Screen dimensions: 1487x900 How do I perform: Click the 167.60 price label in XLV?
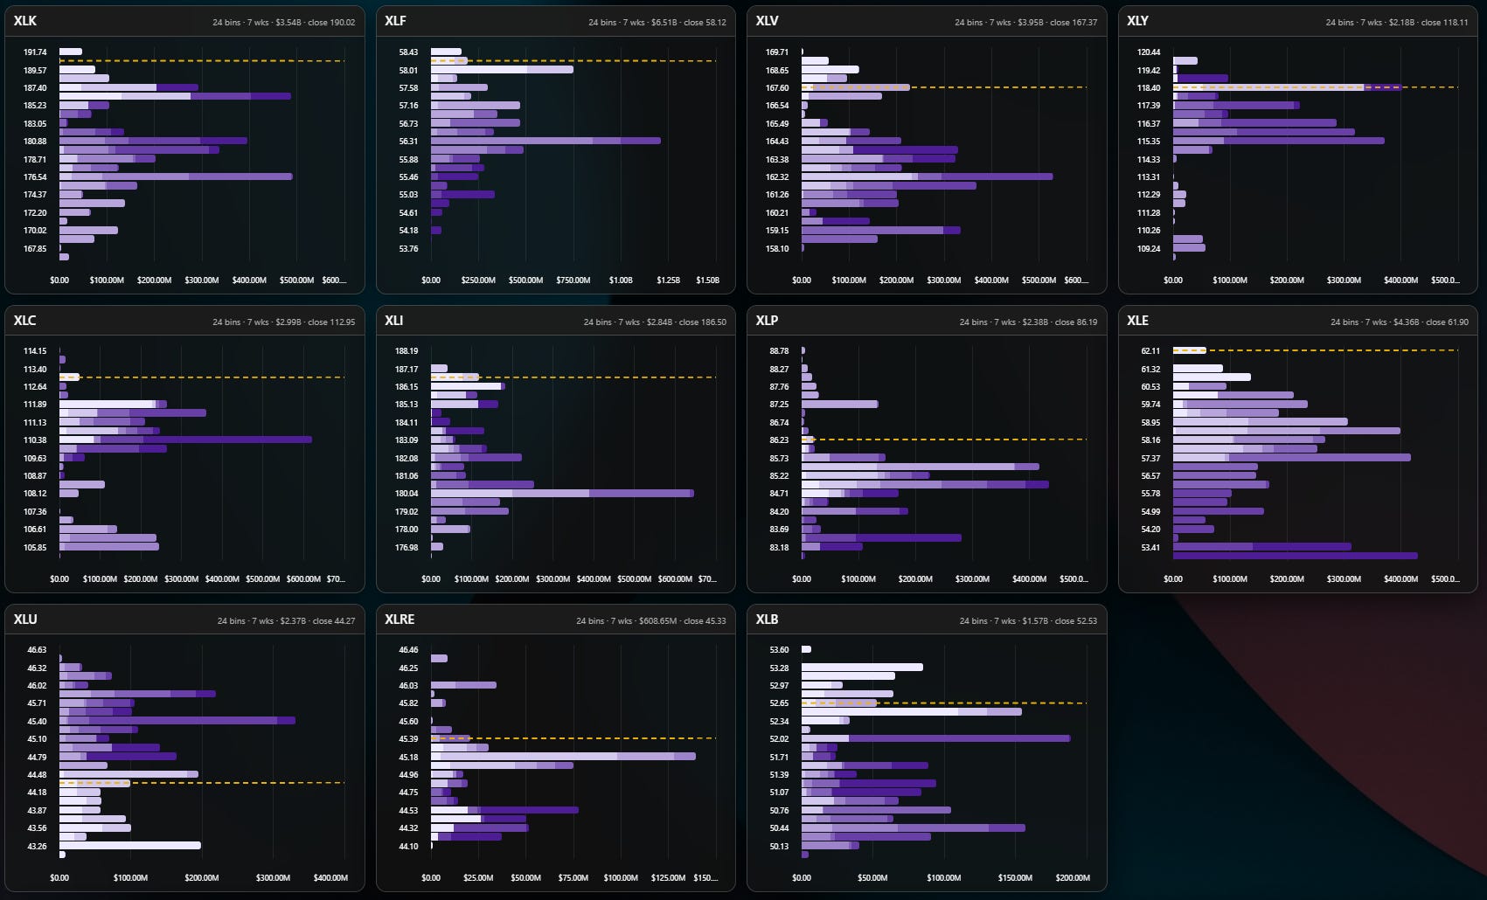(777, 88)
